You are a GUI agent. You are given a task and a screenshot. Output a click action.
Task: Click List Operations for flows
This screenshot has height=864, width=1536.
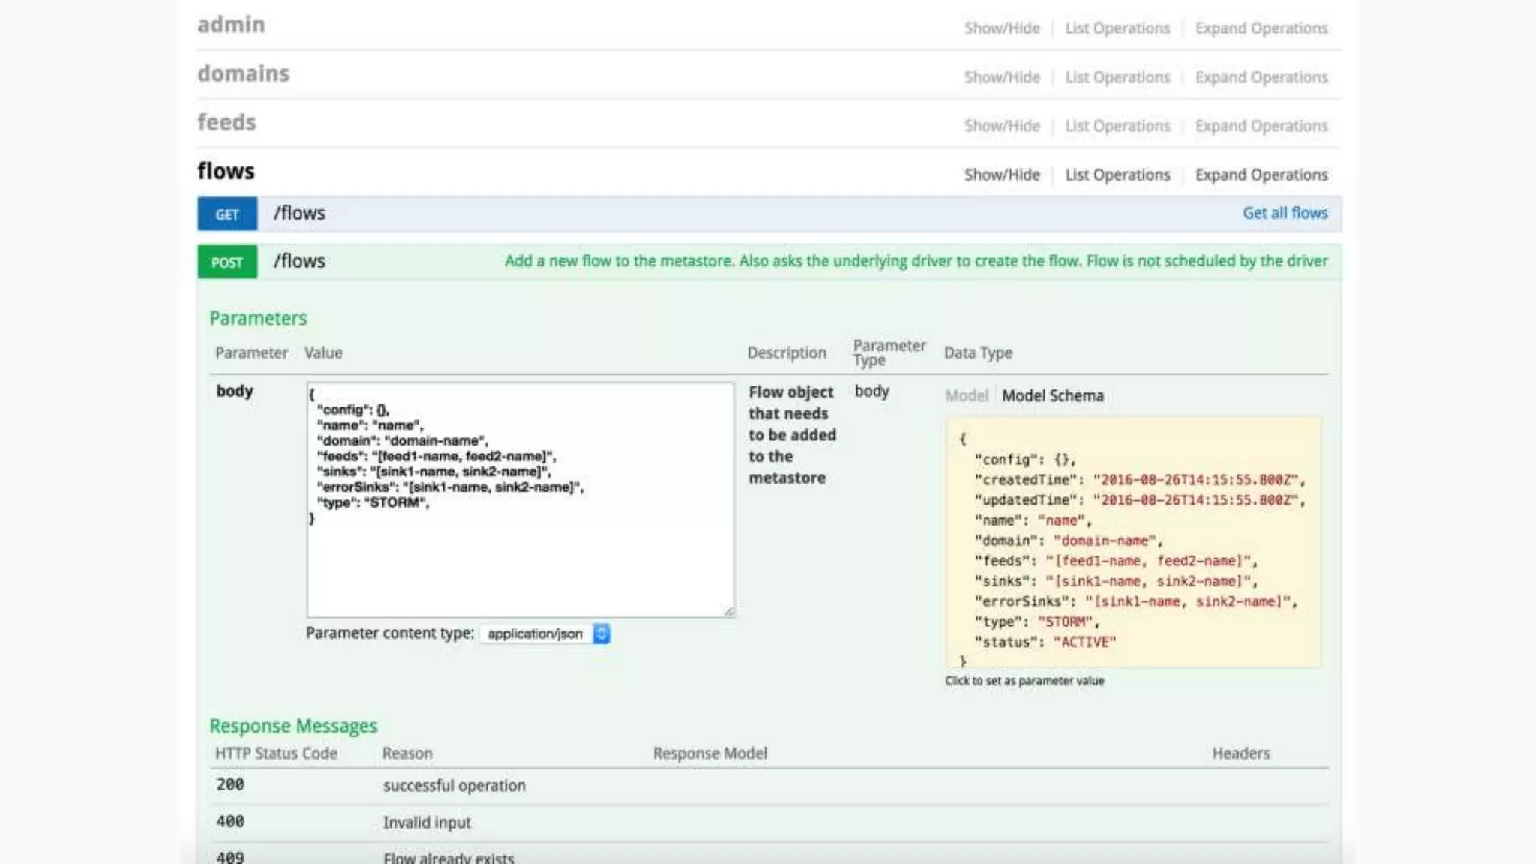[1117, 175]
